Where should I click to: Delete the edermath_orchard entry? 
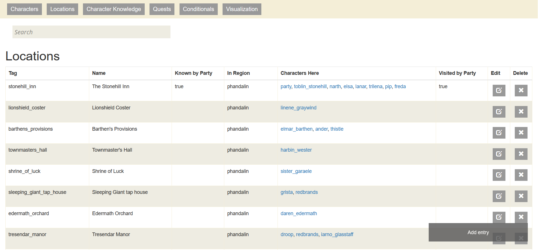point(521,217)
